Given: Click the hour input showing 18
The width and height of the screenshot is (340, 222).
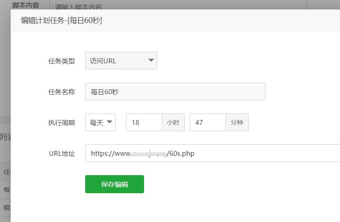Looking at the screenshot, I should click(x=144, y=123).
